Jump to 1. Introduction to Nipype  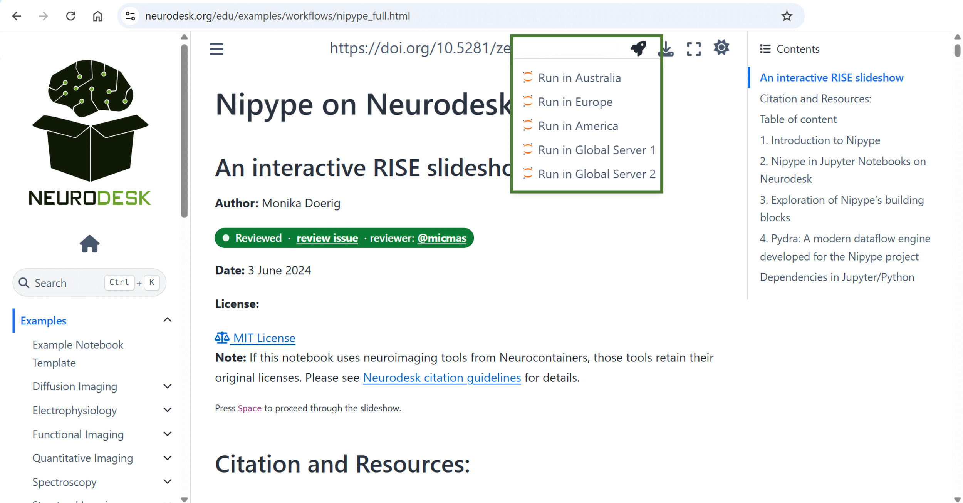click(820, 140)
